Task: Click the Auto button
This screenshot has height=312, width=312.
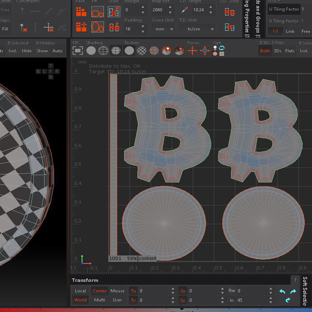Action: 57,51
